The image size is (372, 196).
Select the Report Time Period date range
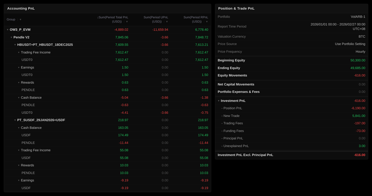(x=338, y=27)
